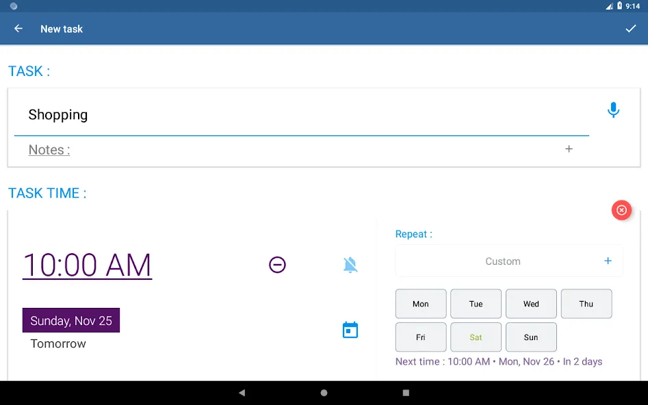Edit the Shopping task name field
Image resolution: width=648 pixels, height=405 pixels.
coord(302,115)
